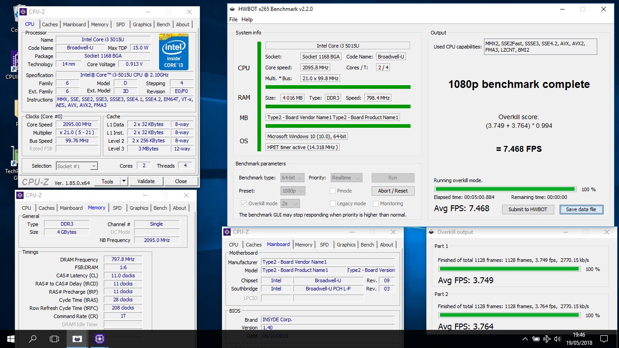
Task: Click HWBOT x265 Benchmark title bar icon
Action: point(233,9)
